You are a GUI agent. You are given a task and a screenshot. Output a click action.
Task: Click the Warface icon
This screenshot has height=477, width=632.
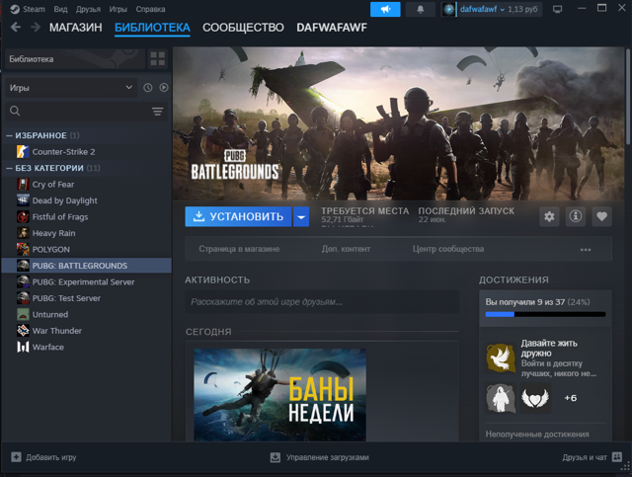click(23, 347)
